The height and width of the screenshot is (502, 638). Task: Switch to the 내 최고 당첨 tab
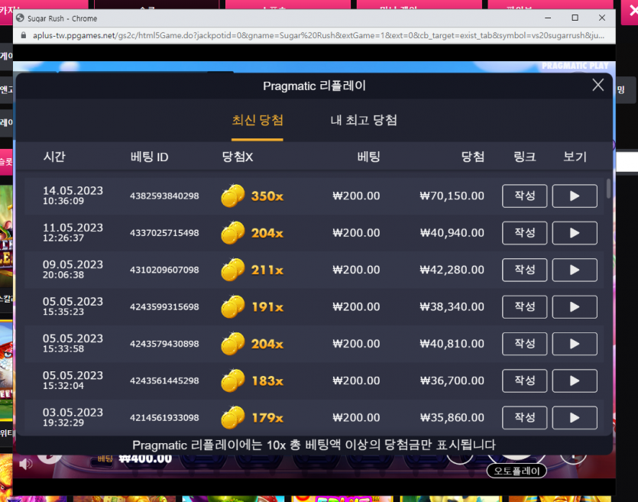click(x=364, y=121)
